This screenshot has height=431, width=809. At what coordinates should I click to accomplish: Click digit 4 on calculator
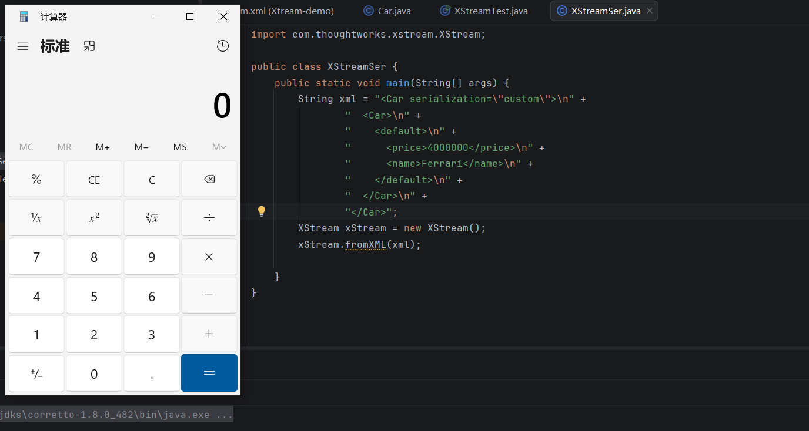(36, 295)
